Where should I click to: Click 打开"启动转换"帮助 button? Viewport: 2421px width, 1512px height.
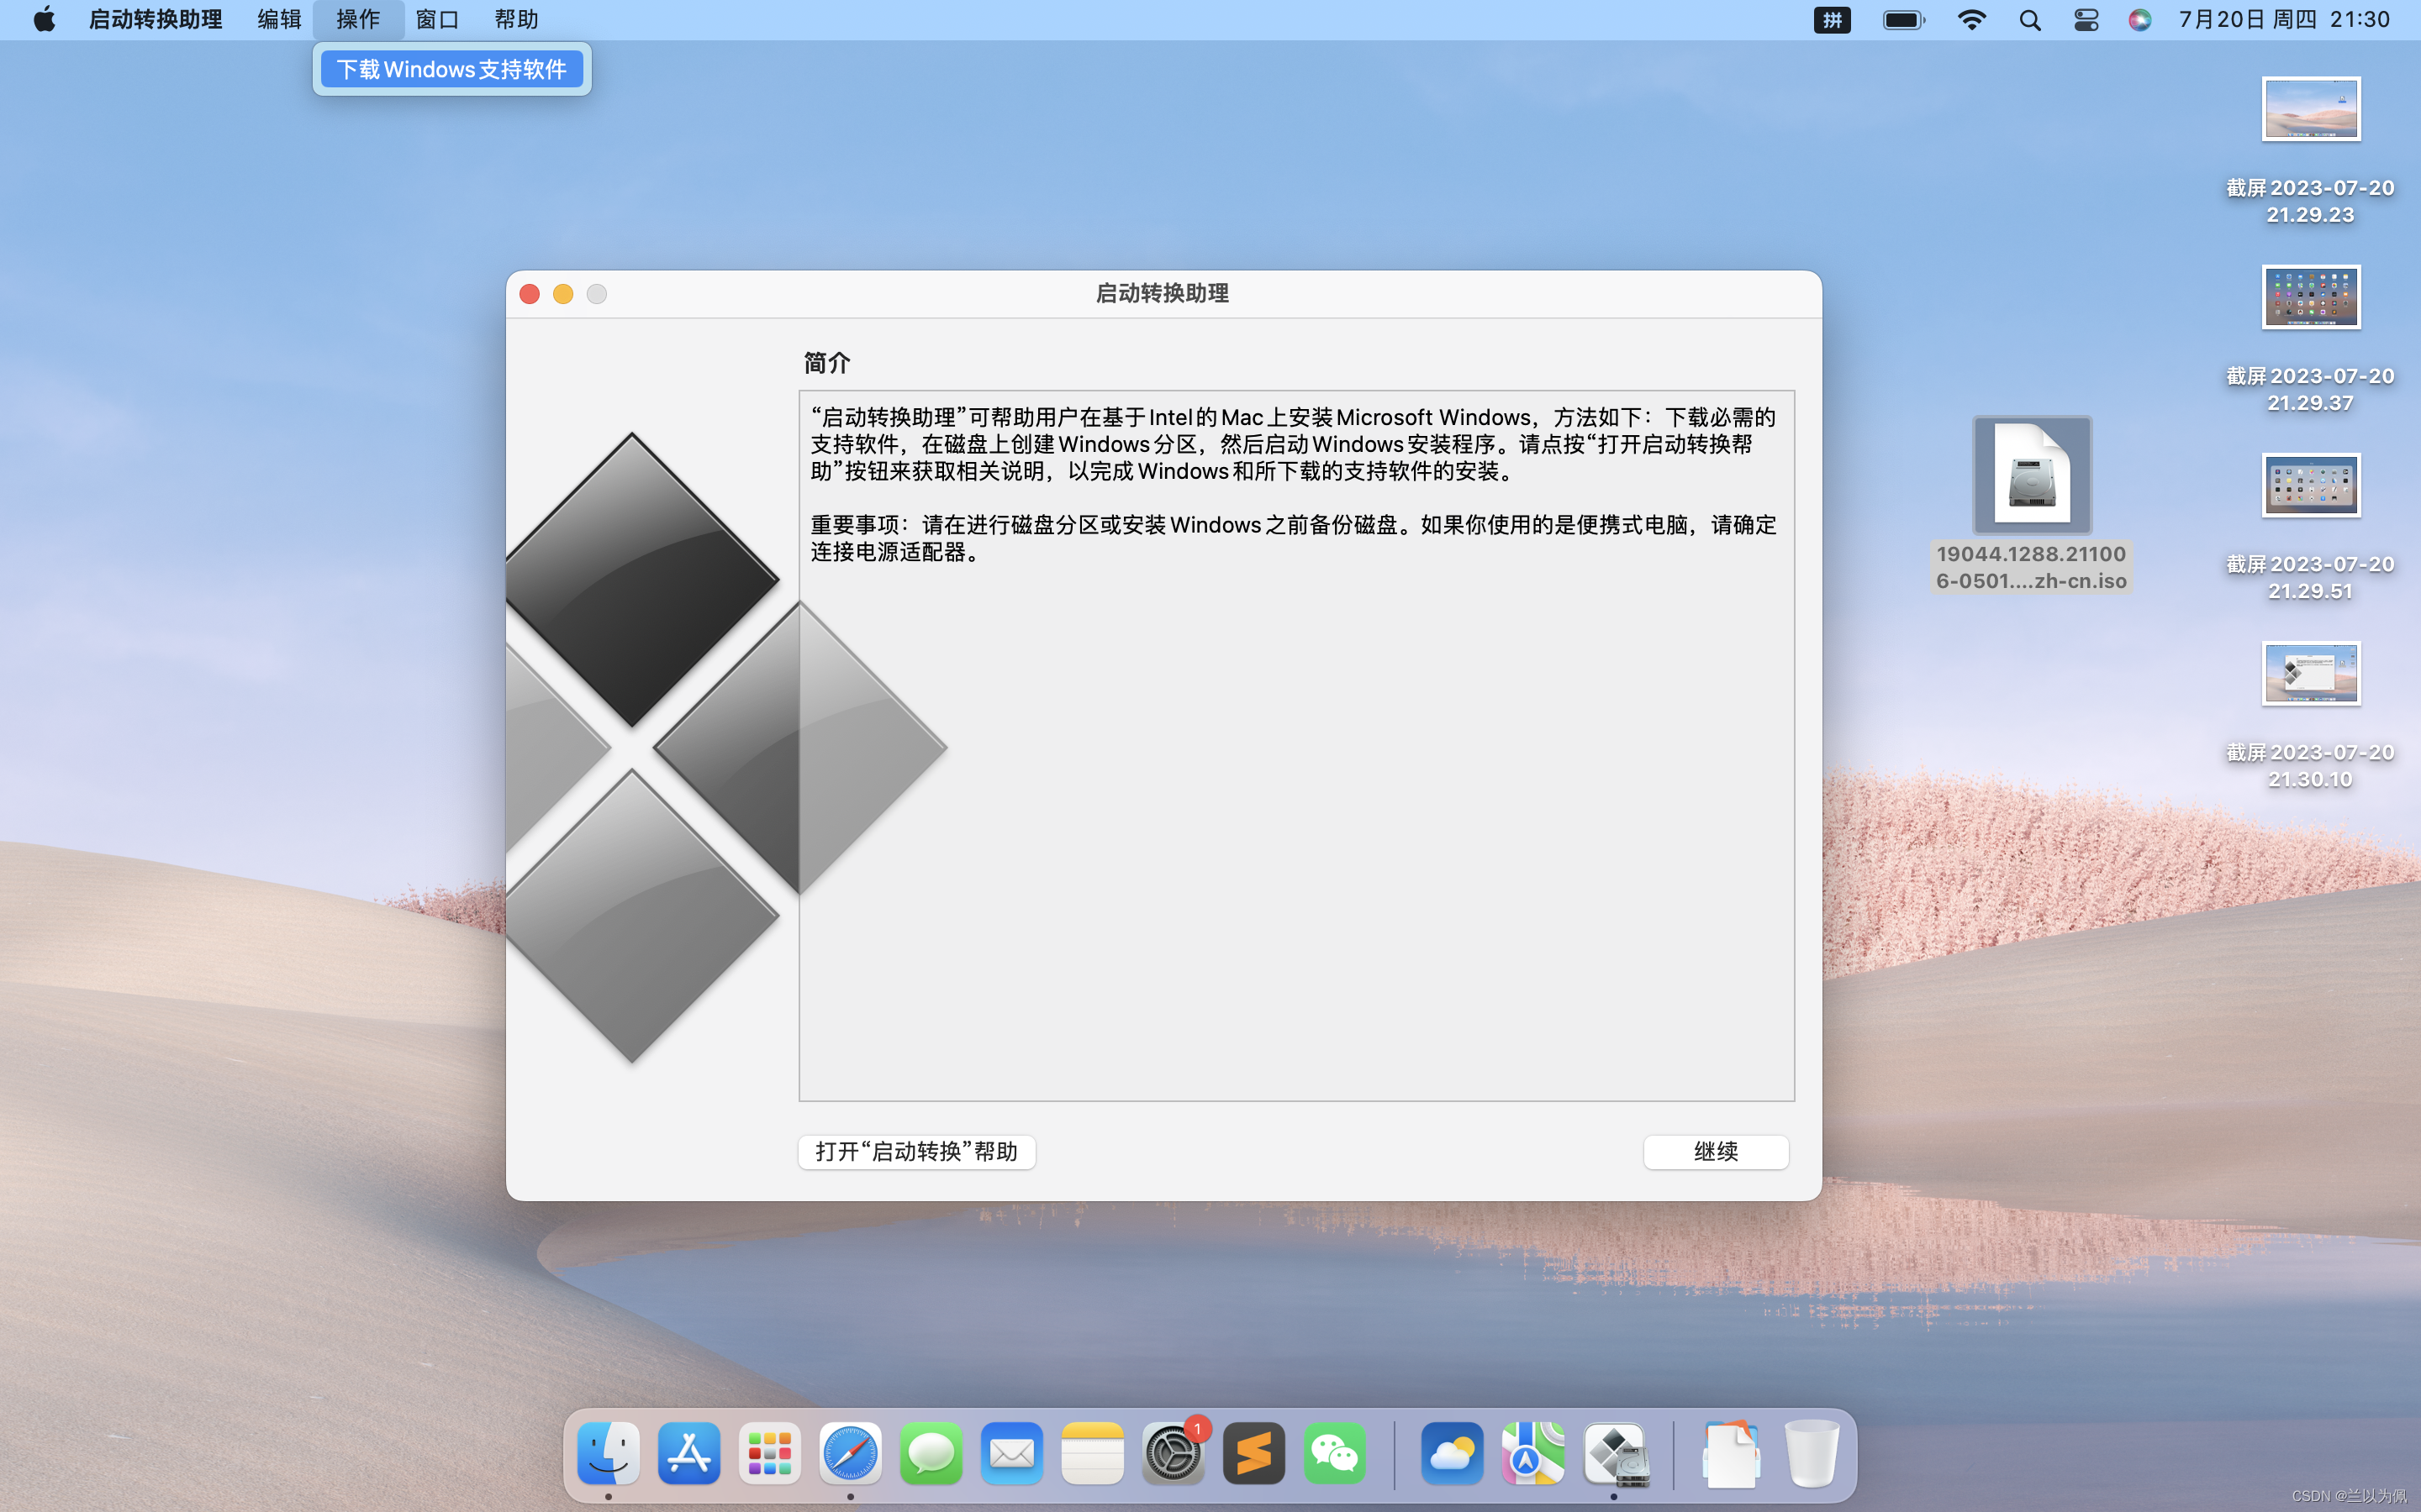[916, 1151]
